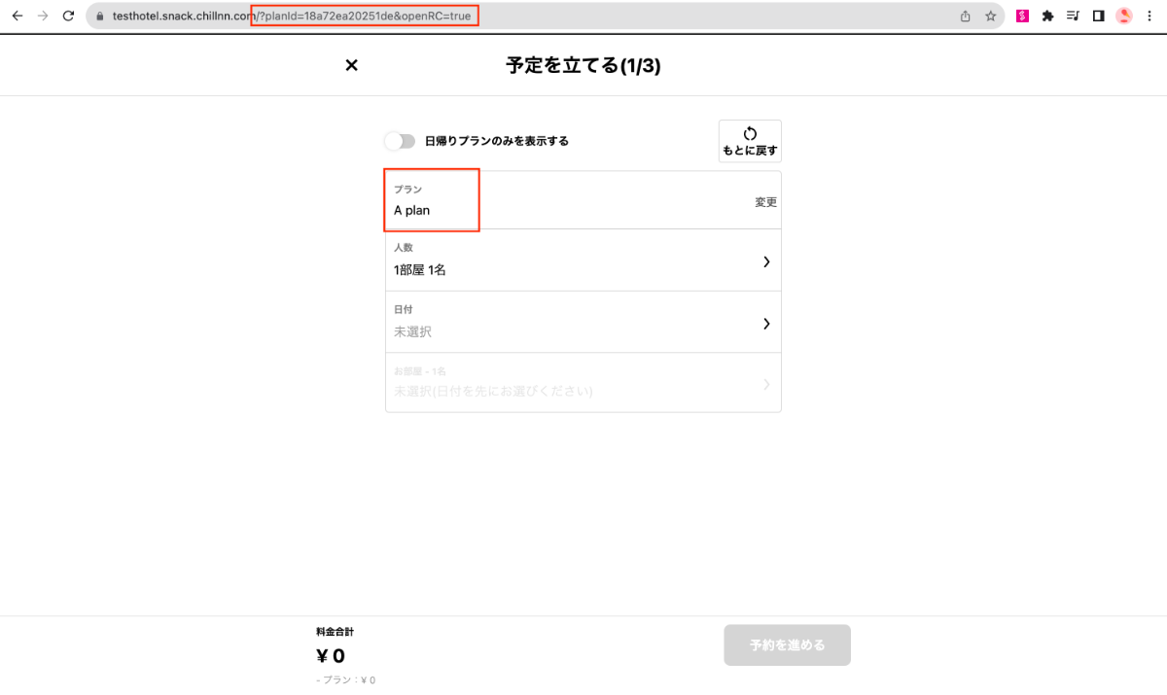Open the 人数 row chevron
This screenshot has width=1167, height=695.
(x=766, y=261)
